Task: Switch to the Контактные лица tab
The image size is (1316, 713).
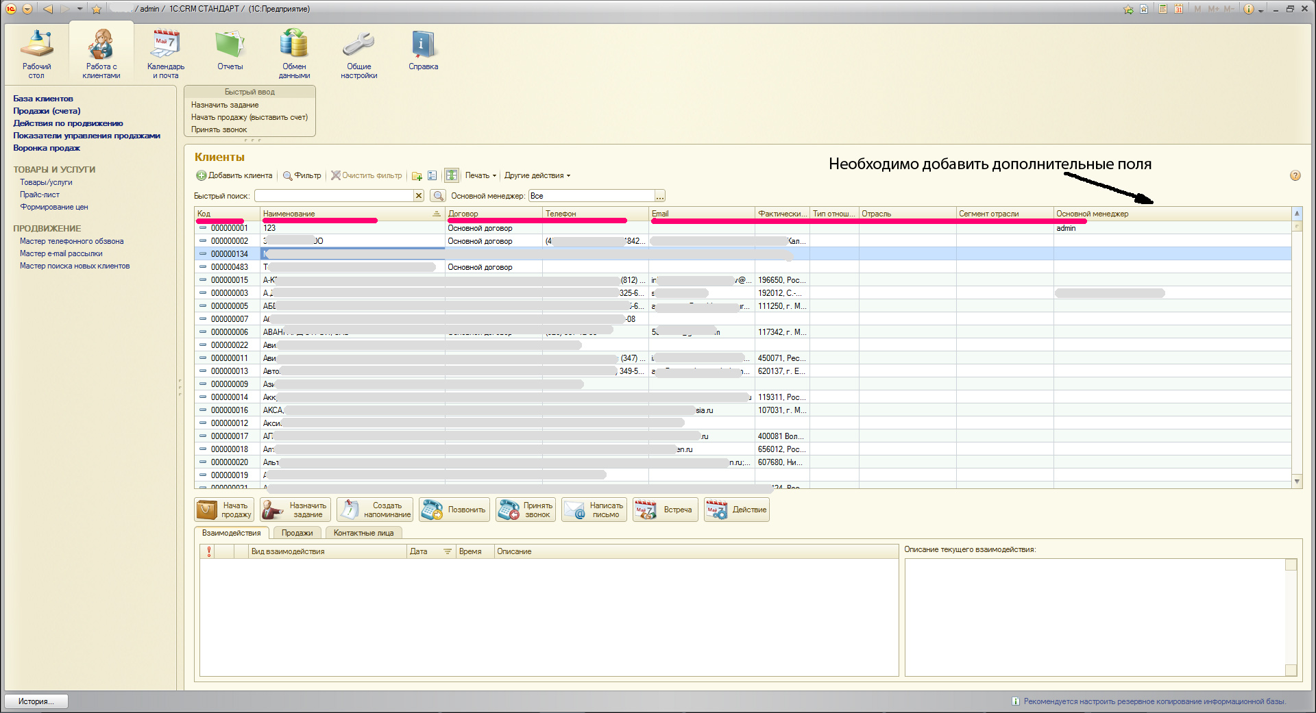Action: point(363,533)
